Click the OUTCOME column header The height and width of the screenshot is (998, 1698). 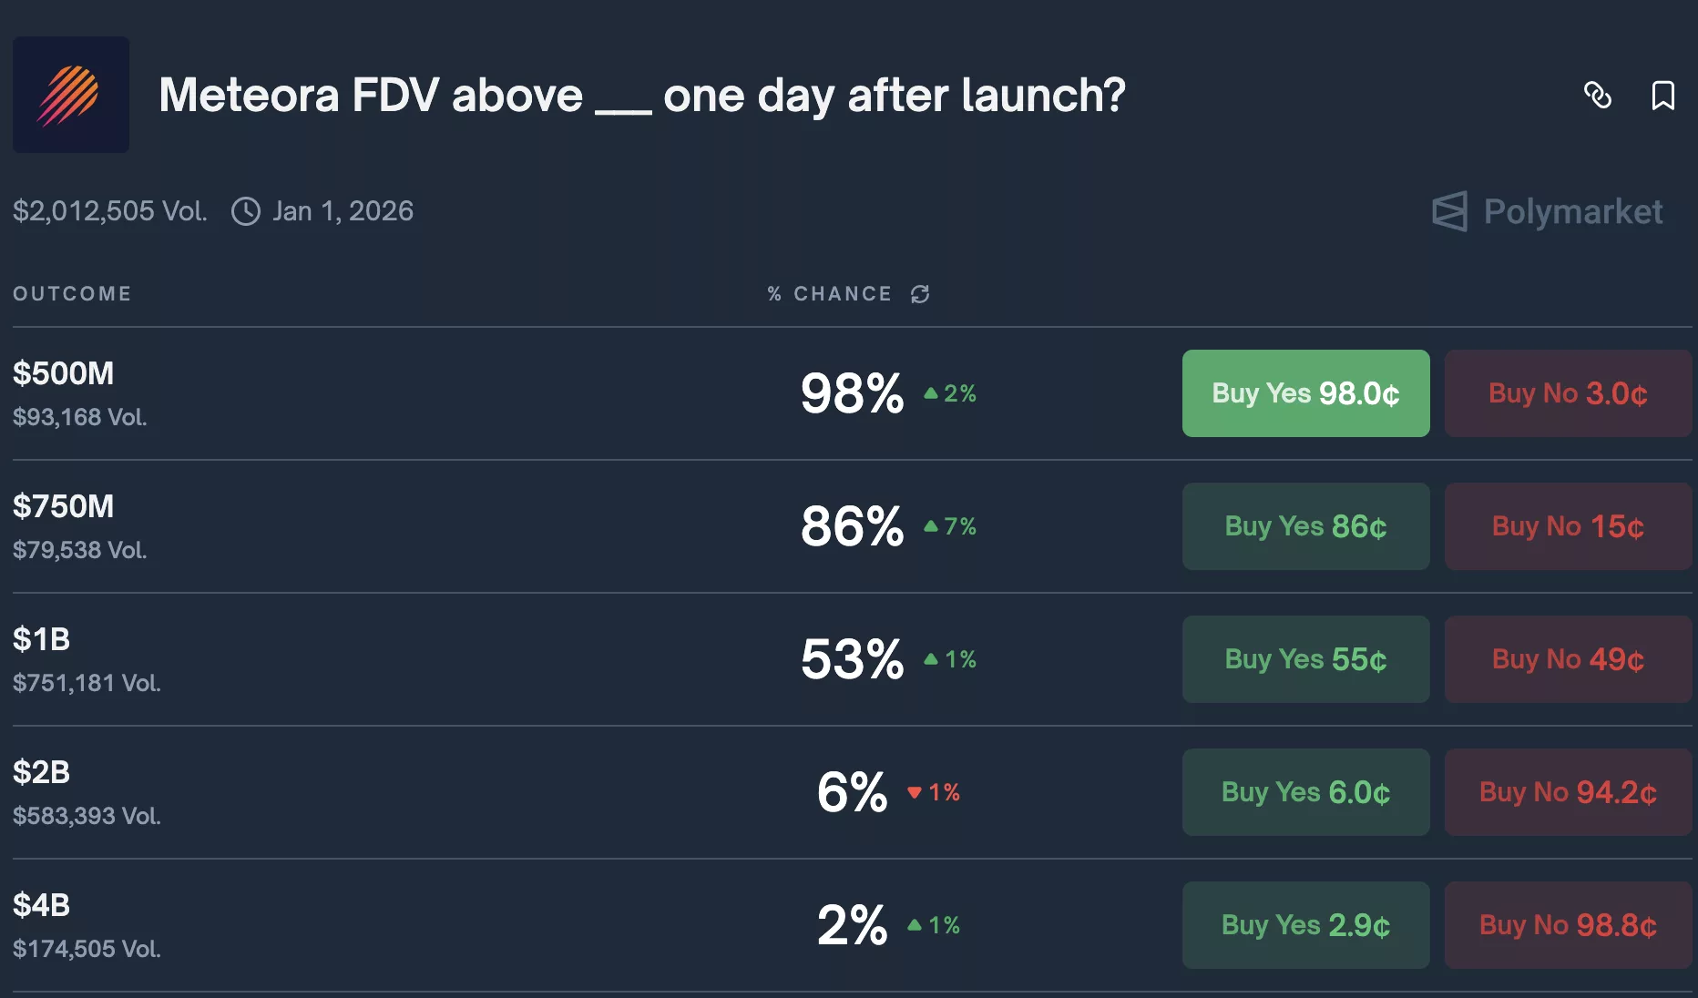coord(72,293)
